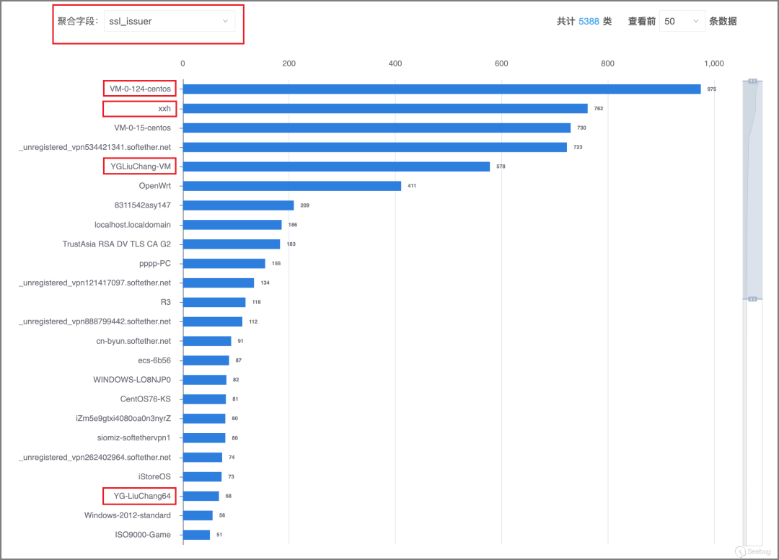This screenshot has width=779, height=560.
Task: Click the localhost.localdomain bar
Action: 232,225
